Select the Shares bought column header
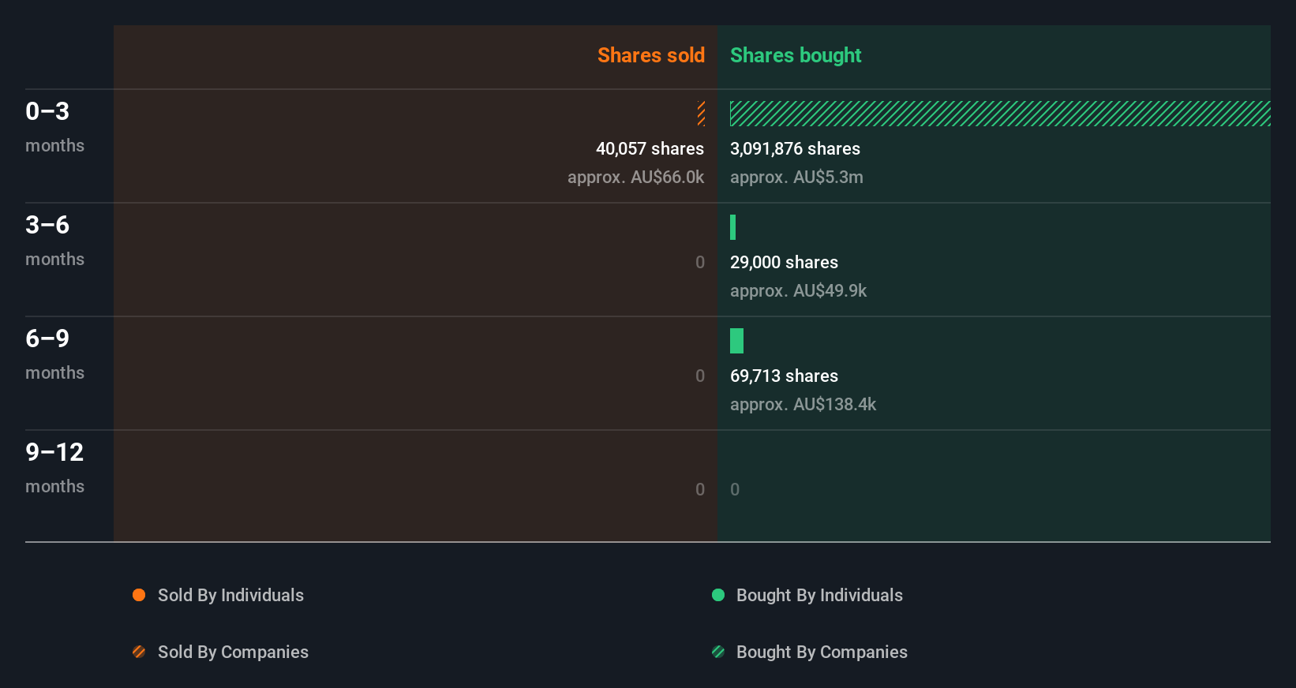This screenshot has height=688, width=1296. coord(796,55)
